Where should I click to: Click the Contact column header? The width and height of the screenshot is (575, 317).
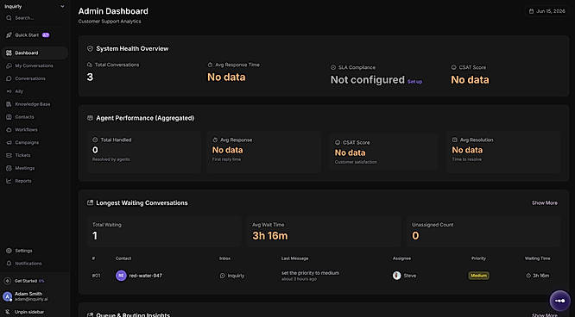(x=123, y=258)
